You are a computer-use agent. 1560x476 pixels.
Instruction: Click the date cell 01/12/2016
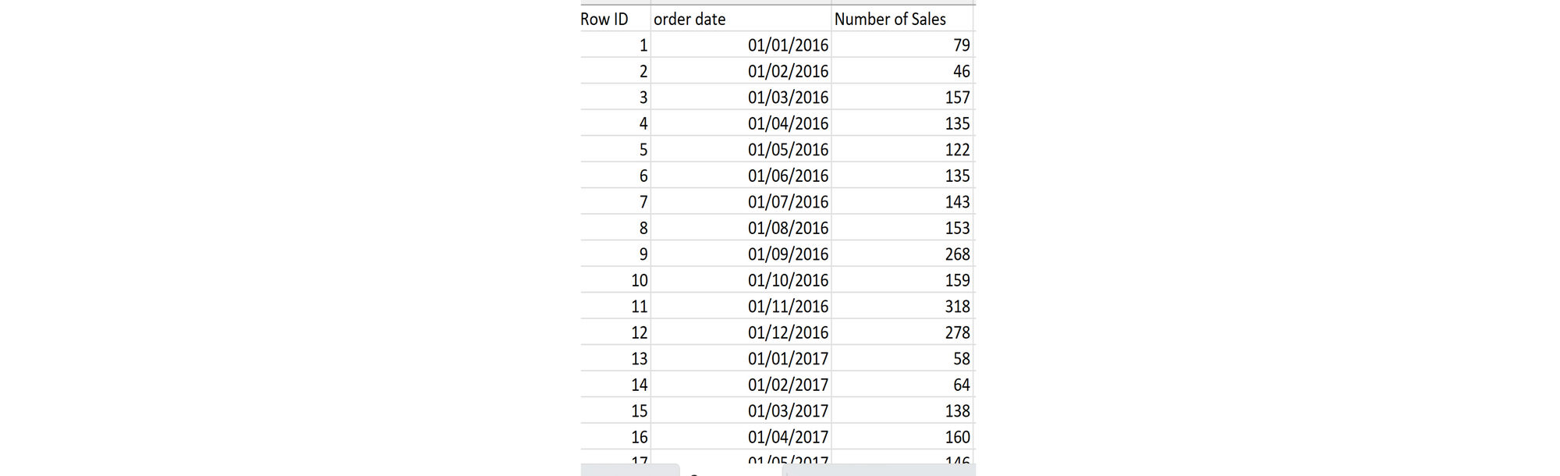(788, 332)
